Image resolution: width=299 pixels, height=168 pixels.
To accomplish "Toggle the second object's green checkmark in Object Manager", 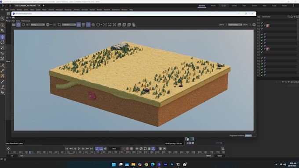I will point(262,23).
